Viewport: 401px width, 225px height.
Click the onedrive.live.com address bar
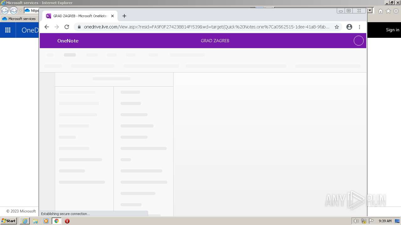tap(206, 27)
